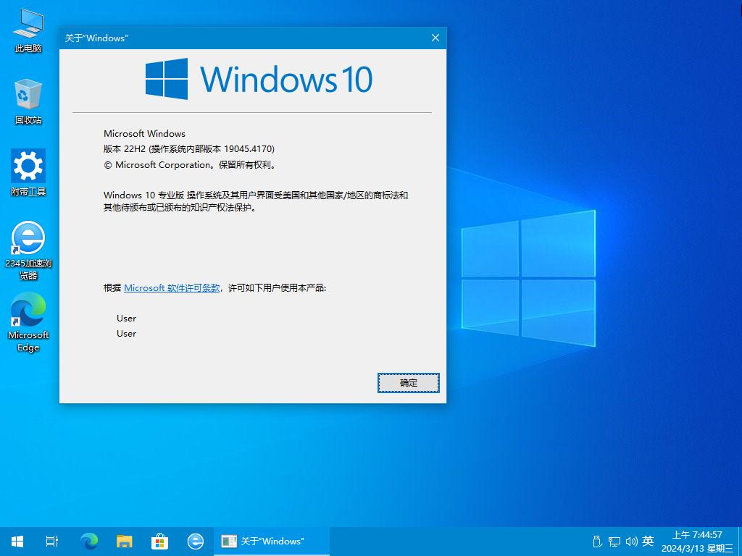Select the 2345加速浏览器 desktop shortcut
Screen dimensions: 742x556
(28, 250)
